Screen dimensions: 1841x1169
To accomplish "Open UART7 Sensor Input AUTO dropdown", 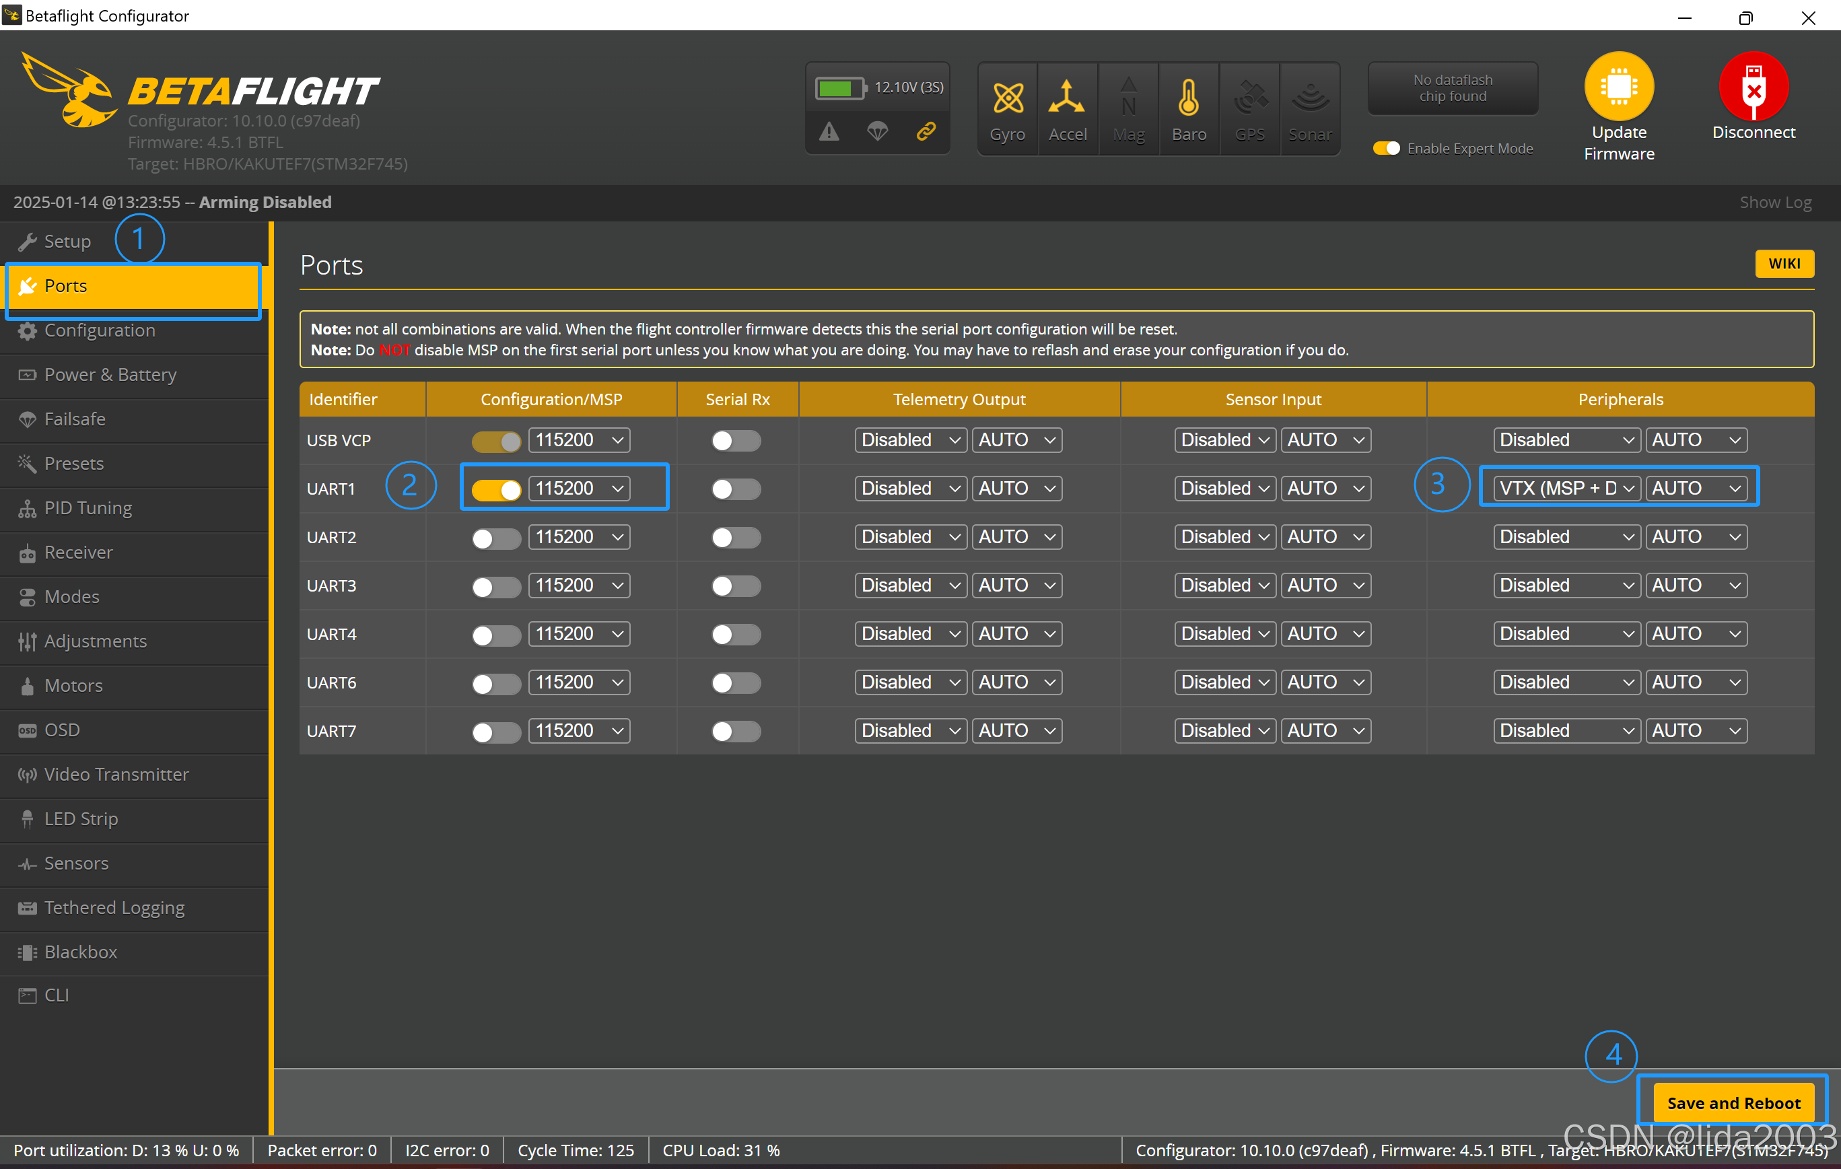I will click(x=1325, y=731).
